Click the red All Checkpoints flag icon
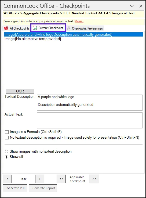The height and width of the screenshot is (198, 146). click(x=6, y=28)
